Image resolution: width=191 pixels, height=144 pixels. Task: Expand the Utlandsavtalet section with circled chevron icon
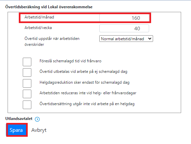click(37, 119)
